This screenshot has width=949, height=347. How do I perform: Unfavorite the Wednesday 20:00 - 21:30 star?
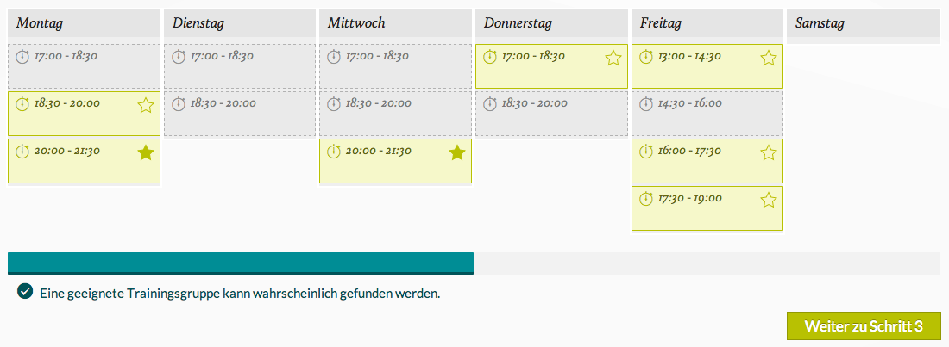(457, 152)
